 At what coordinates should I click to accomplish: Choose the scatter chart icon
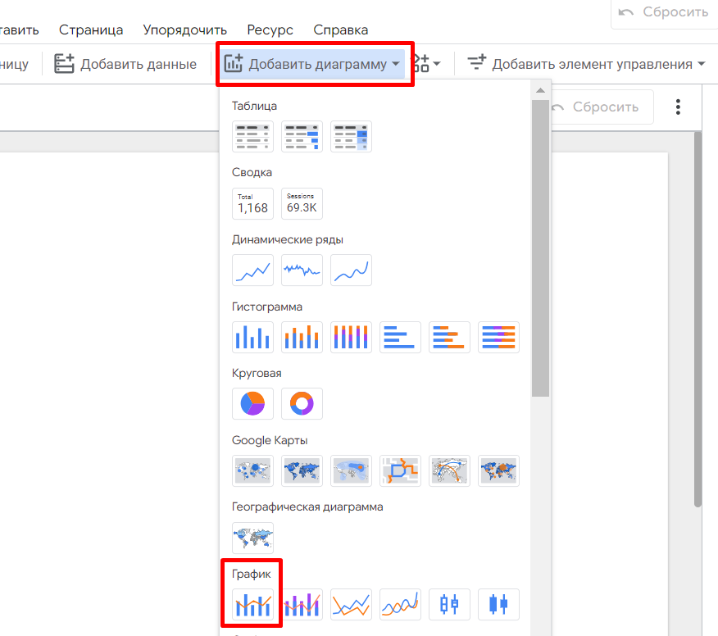(400, 604)
